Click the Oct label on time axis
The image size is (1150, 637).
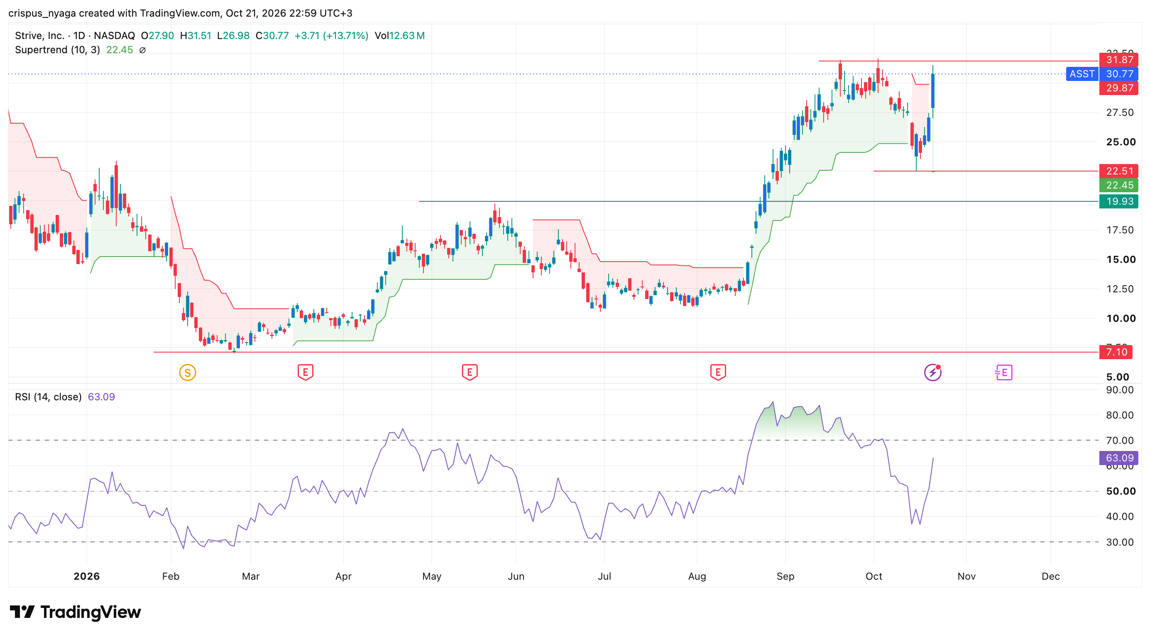tap(874, 576)
